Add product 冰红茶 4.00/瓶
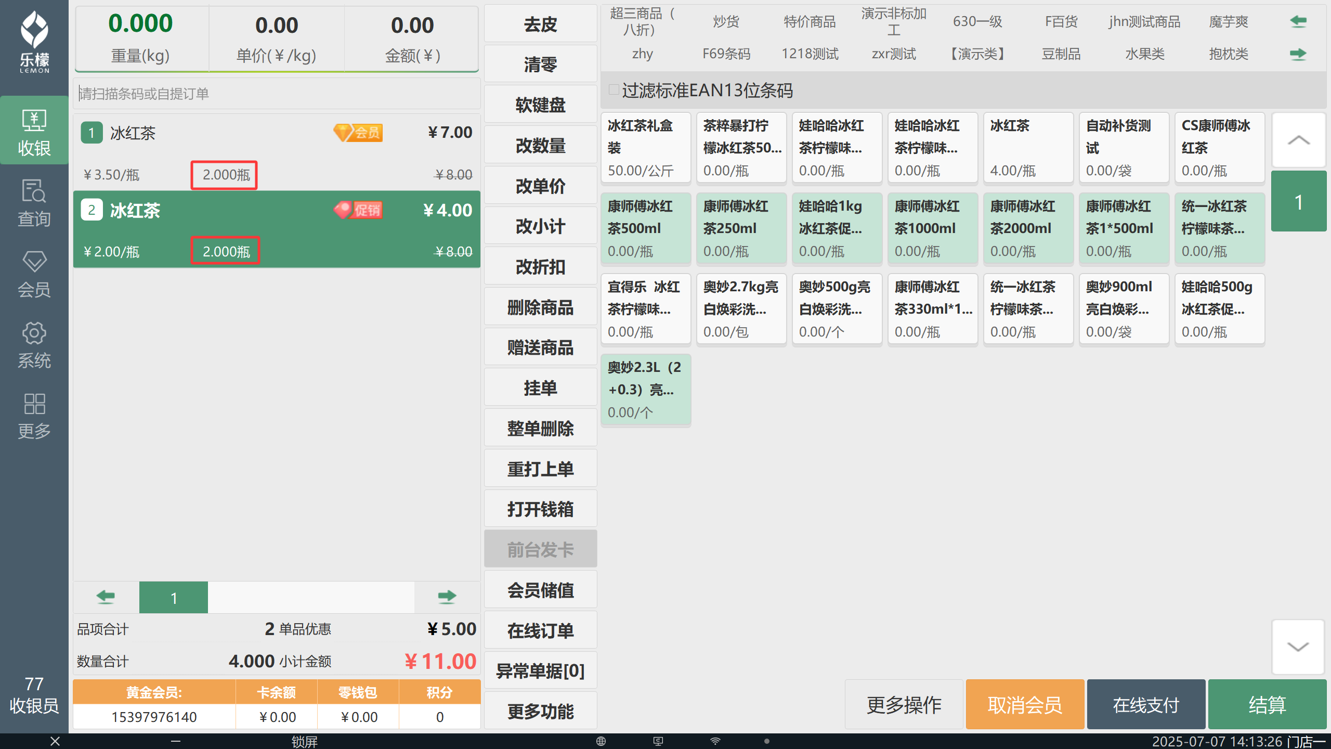1331x749 pixels. pos(1028,148)
